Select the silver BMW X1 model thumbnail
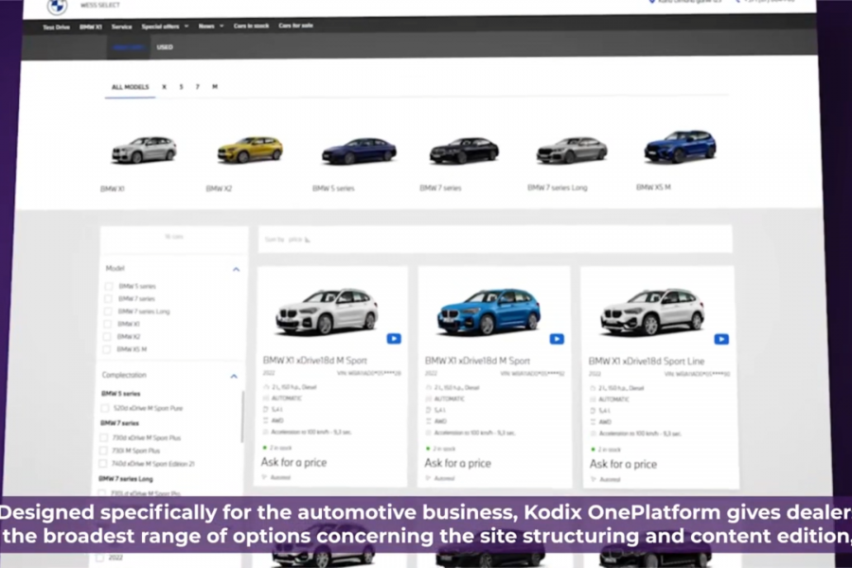Screen dimensions: 852x568 (x=144, y=150)
